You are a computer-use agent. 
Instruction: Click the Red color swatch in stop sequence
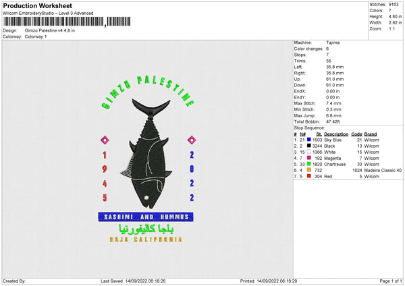pyautogui.click(x=309, y=176)
